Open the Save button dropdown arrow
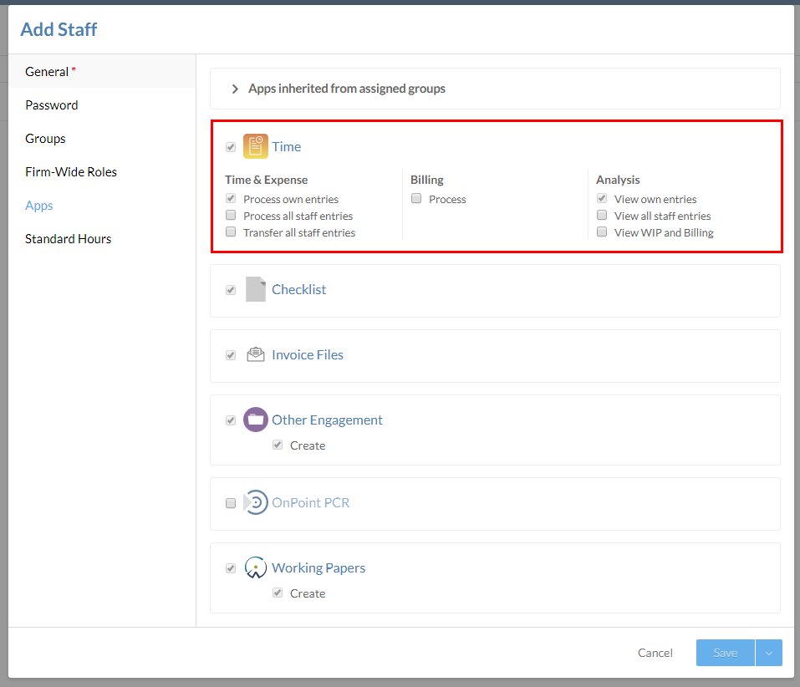Screen dimensions: 800x687 pos(768,653)
